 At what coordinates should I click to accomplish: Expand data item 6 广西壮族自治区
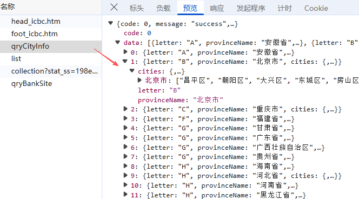tap(125, 147)
